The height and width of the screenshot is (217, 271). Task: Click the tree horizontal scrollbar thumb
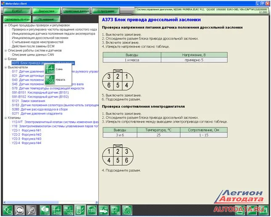click(x=32, y=202)
